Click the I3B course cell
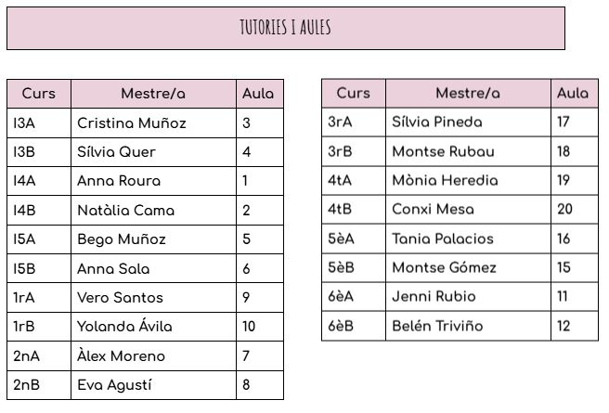This screenshot has width=609, height=413. click(x=39, y=152)
